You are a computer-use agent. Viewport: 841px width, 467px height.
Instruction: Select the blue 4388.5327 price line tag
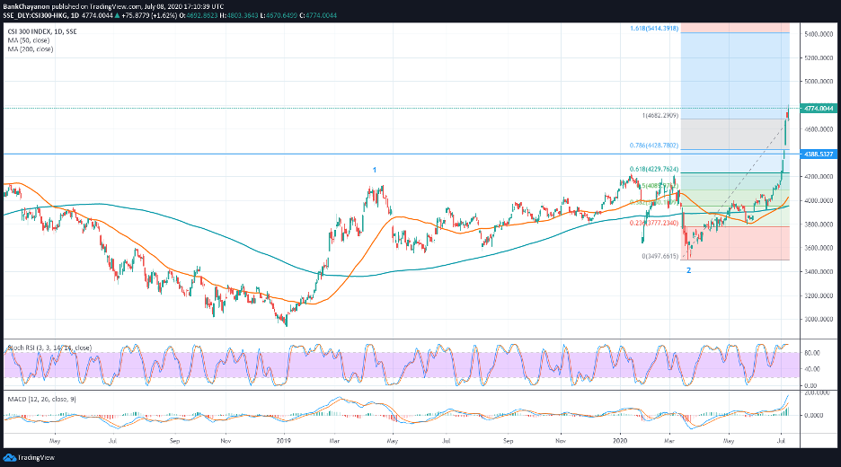[812, 154]
